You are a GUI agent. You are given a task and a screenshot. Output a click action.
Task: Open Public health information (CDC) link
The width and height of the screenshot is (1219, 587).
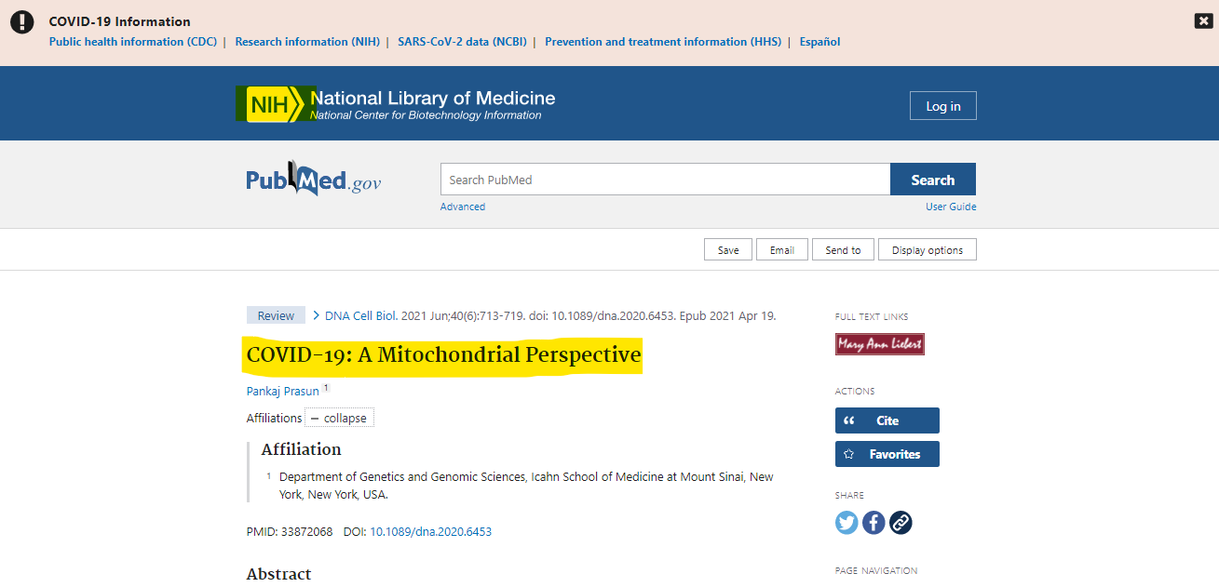[x=133, y=42]
